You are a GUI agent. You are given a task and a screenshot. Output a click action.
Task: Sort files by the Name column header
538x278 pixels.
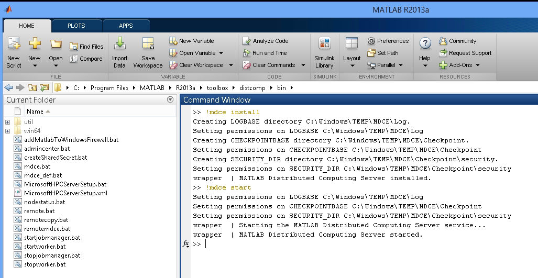35,112
